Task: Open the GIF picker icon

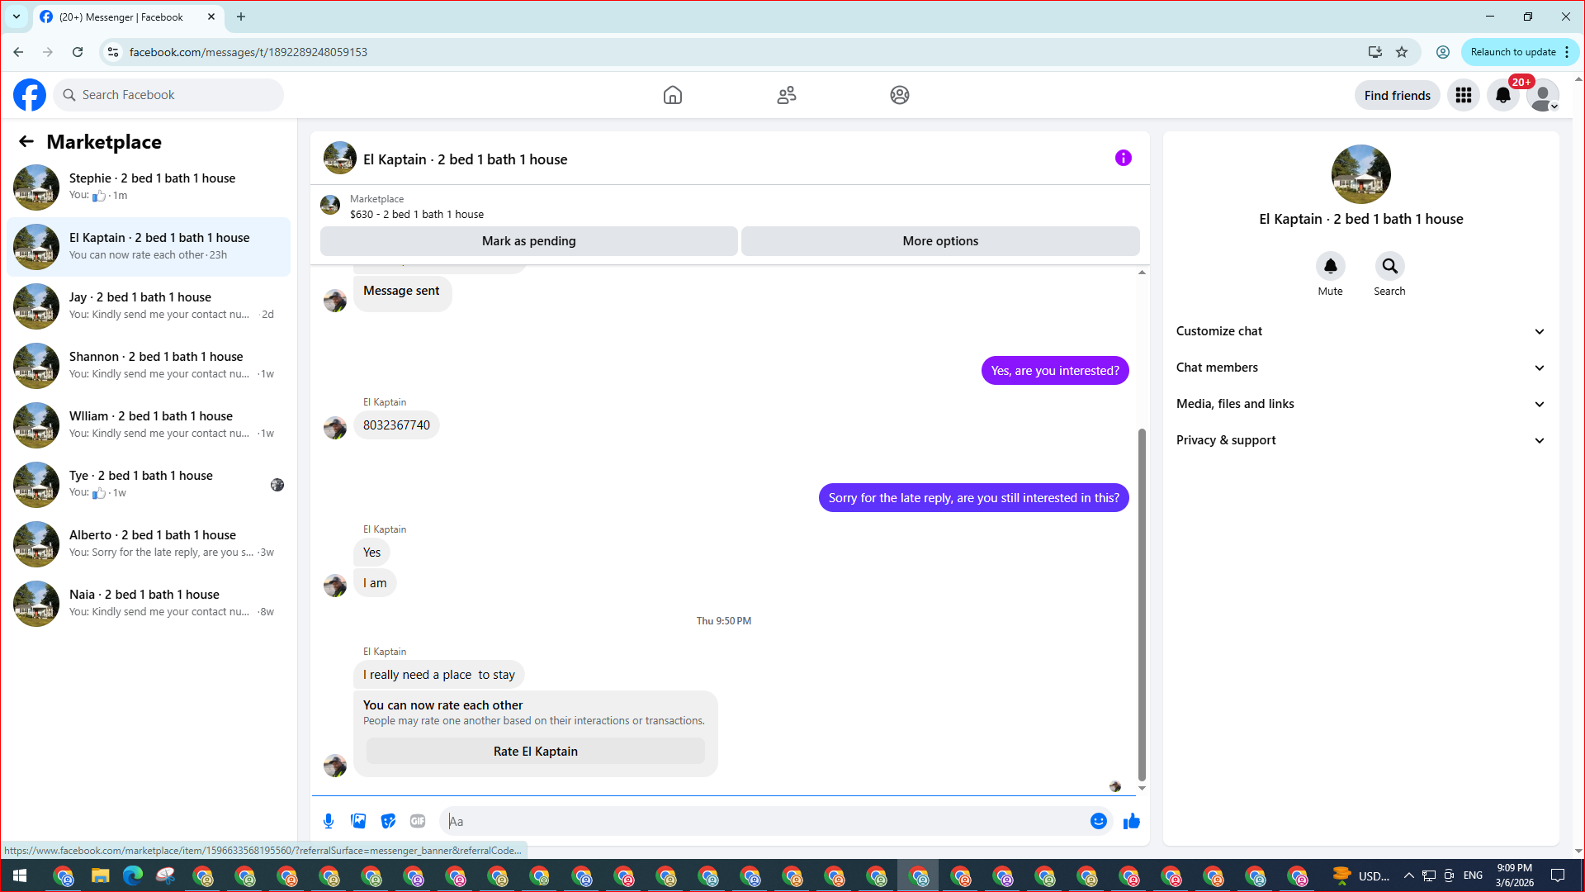Action: point(418,821)
